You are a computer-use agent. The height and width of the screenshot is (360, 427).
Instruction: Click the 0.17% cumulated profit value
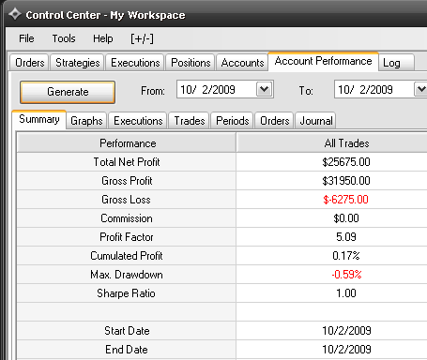(x=346, y=256)
